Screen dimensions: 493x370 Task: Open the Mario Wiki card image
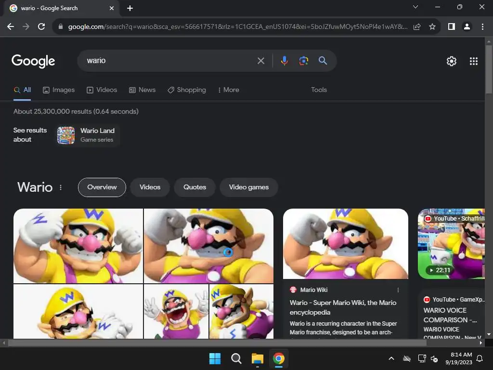click(346, 244)
